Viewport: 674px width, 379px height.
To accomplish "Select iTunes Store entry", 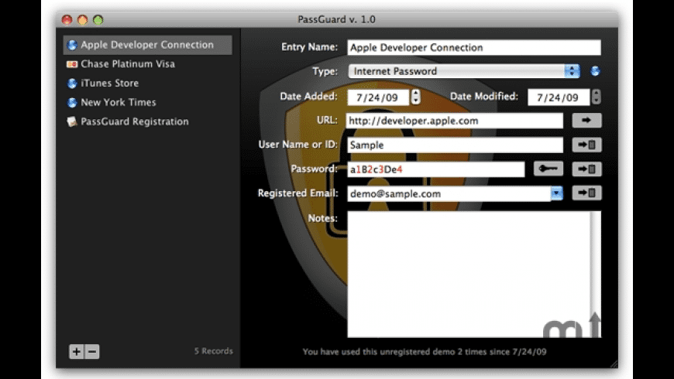I will tap(148, 84).
